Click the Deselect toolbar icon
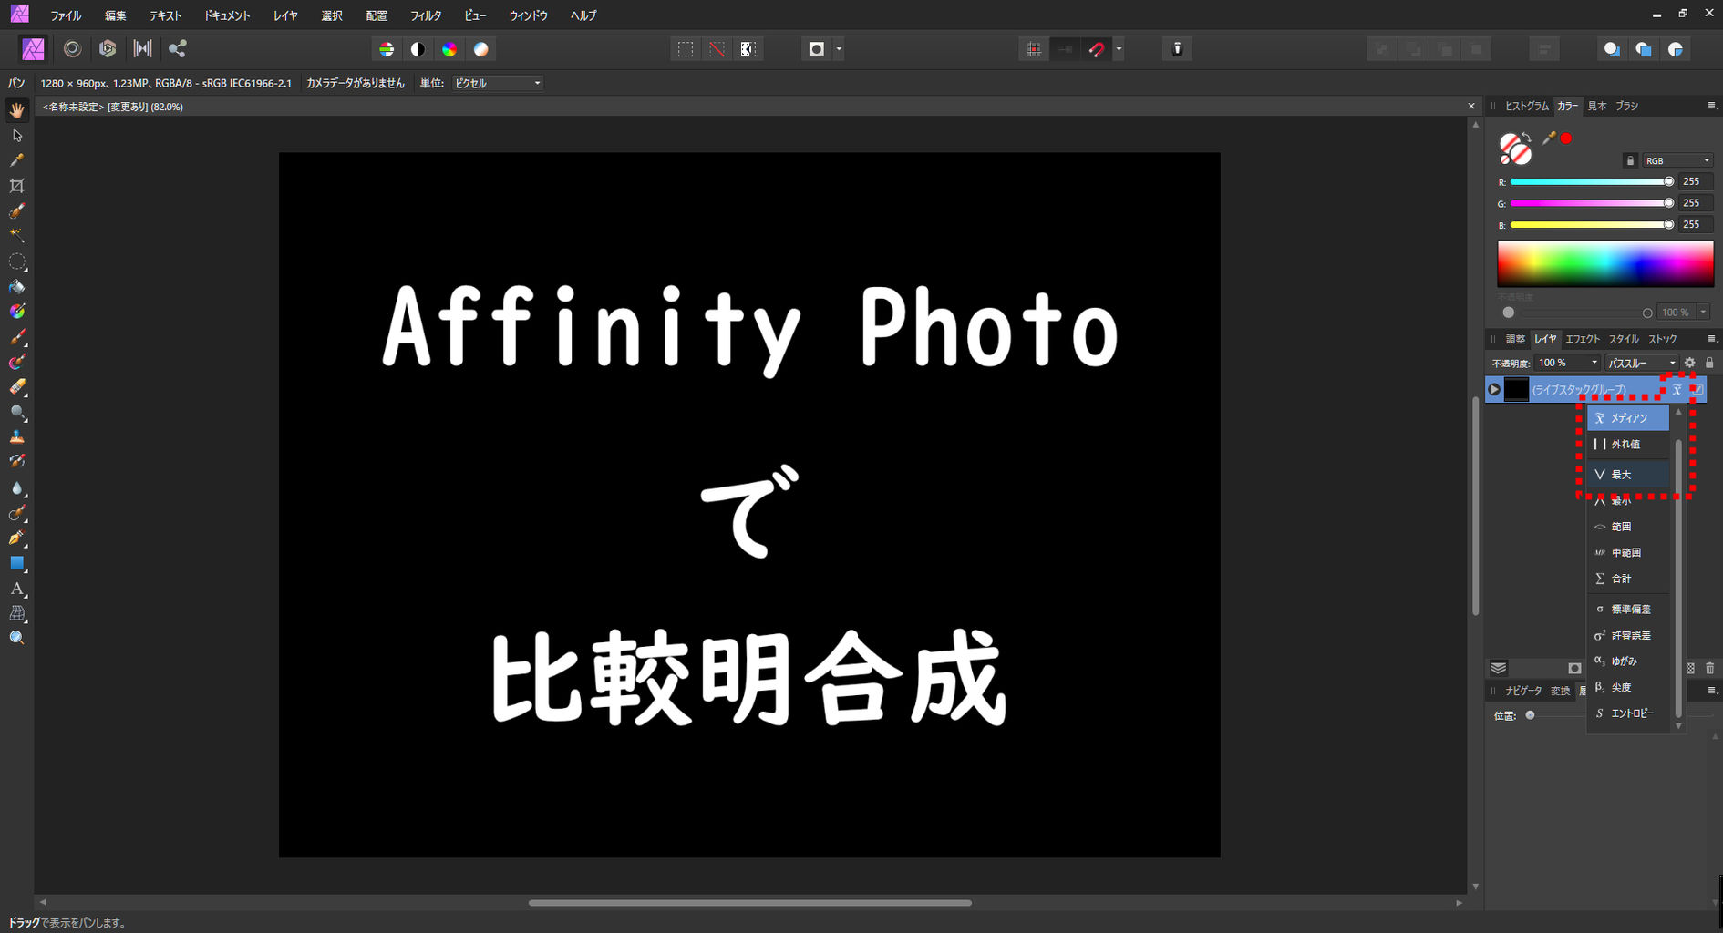The image size is (1723, 933). [717, 49]
